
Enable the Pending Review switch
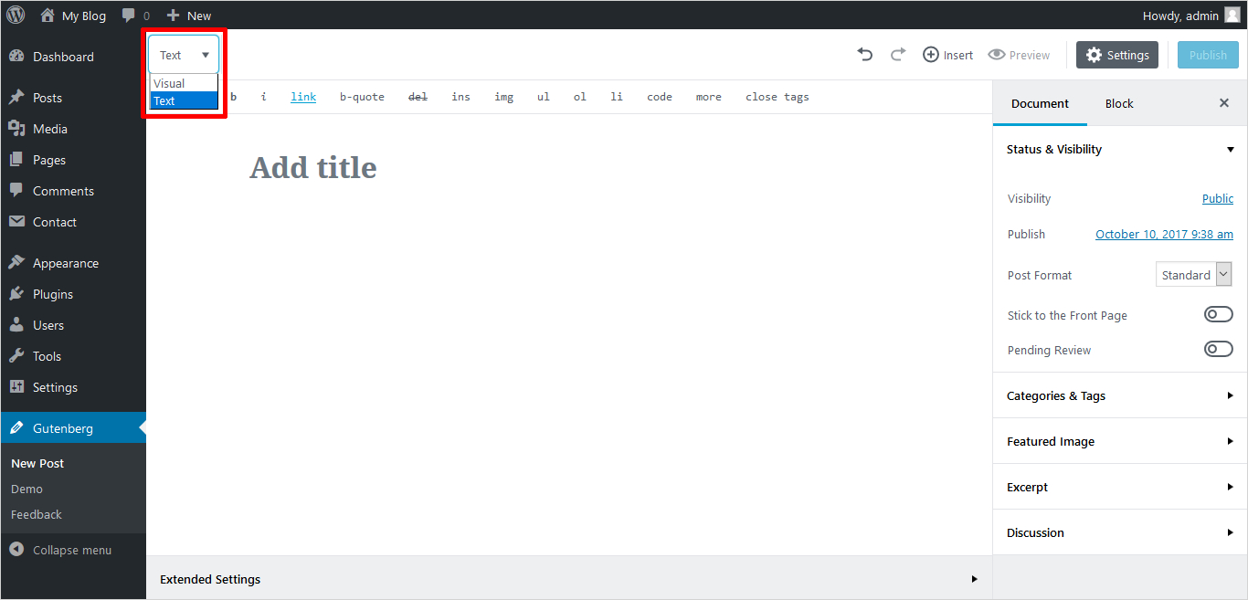point(1218,350)
